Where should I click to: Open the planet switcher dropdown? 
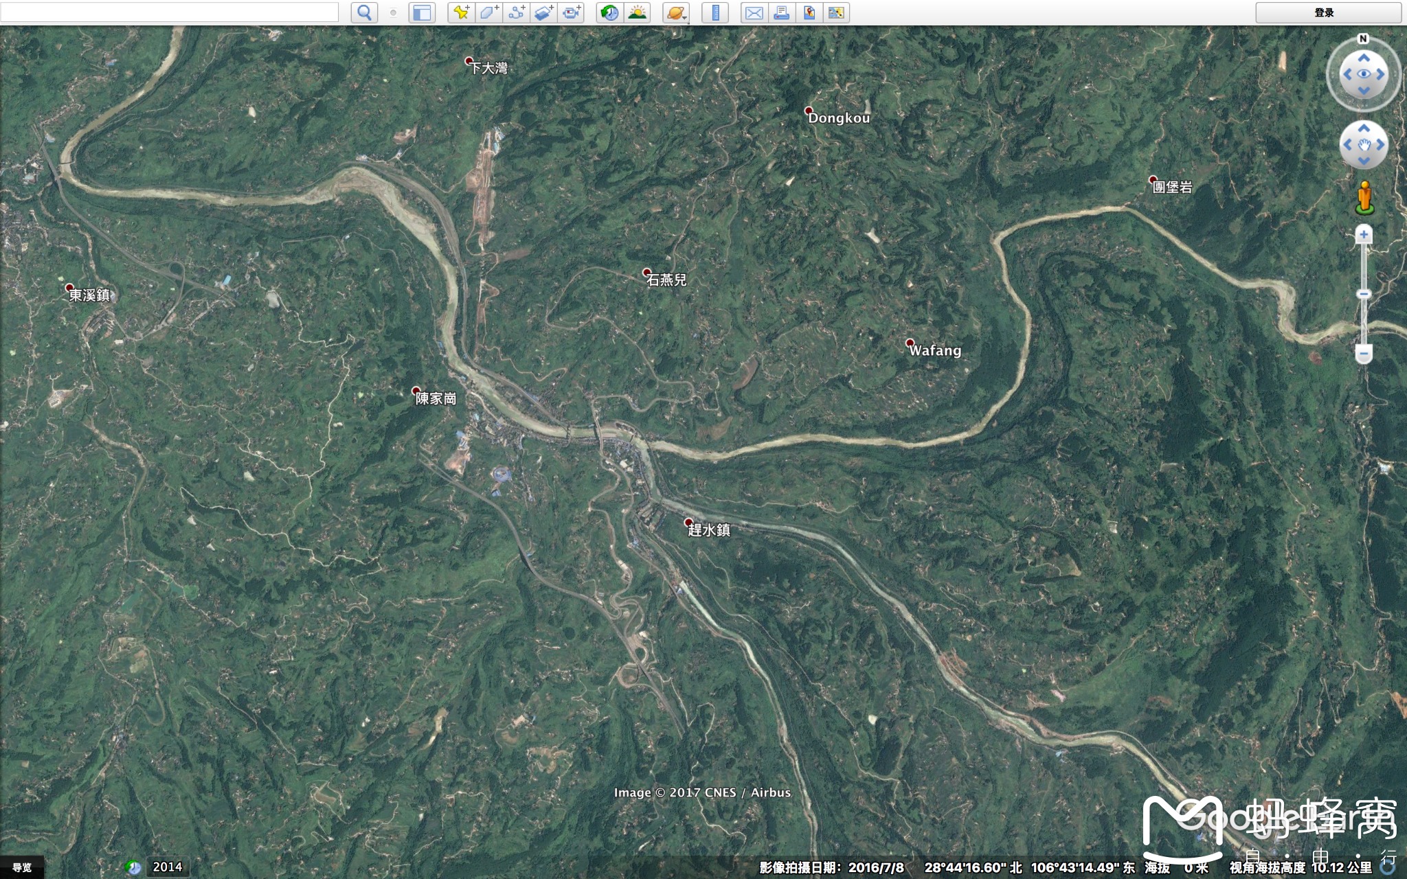coord(676,12)
